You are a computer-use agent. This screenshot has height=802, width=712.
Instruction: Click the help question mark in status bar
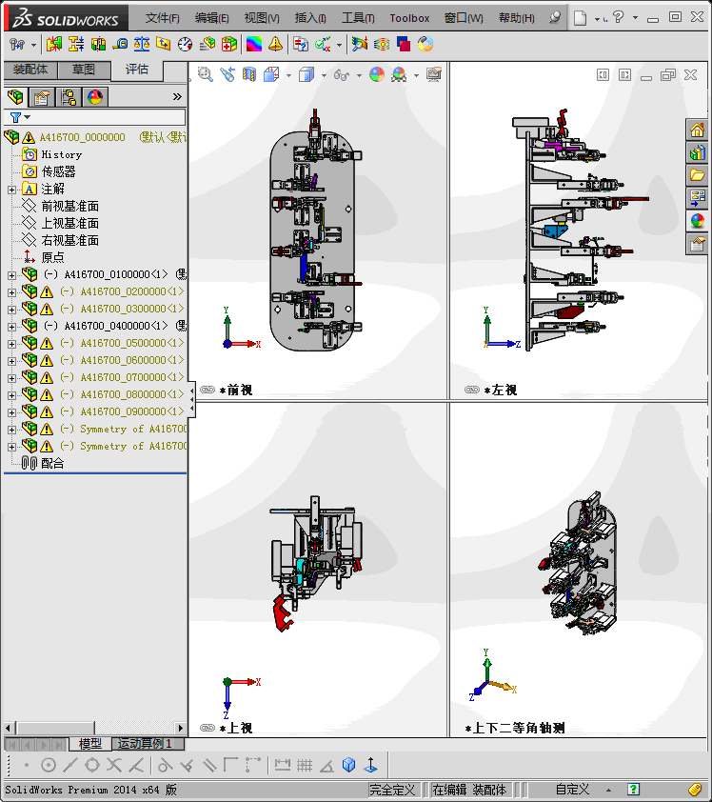tap(633, 790)
